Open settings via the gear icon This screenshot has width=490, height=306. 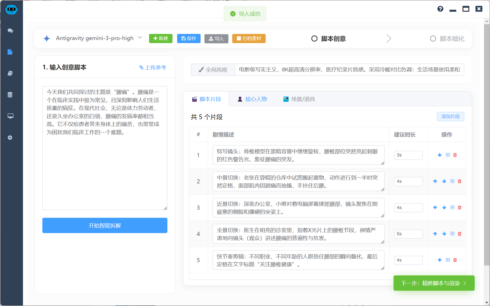tap(10, 137)
